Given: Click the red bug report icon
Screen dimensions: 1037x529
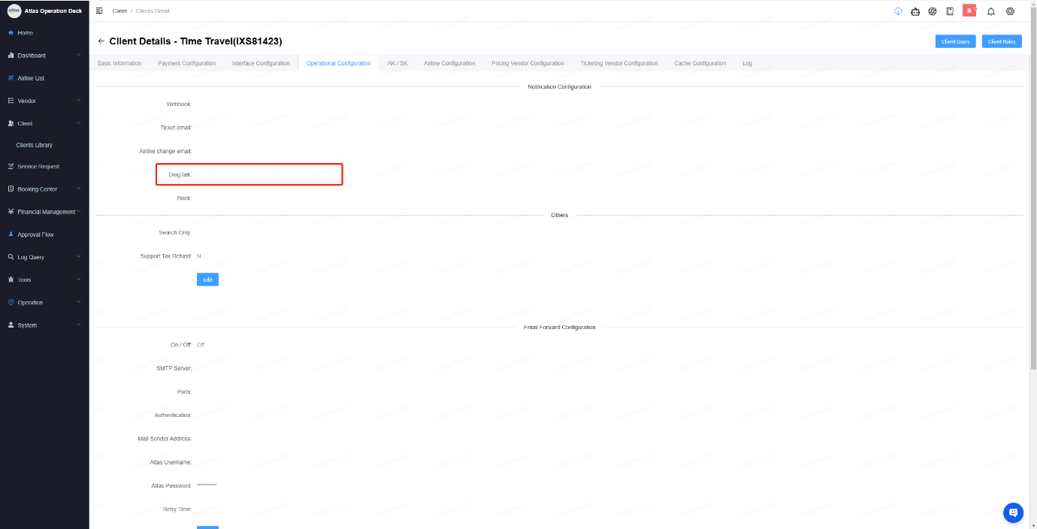Looking at the screenshot, I should (969, 11).
